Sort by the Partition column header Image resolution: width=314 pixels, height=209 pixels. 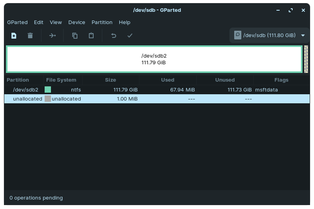point(24,80)
